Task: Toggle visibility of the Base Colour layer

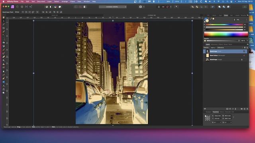Action: pyautogui.click(x=244, y=56)
